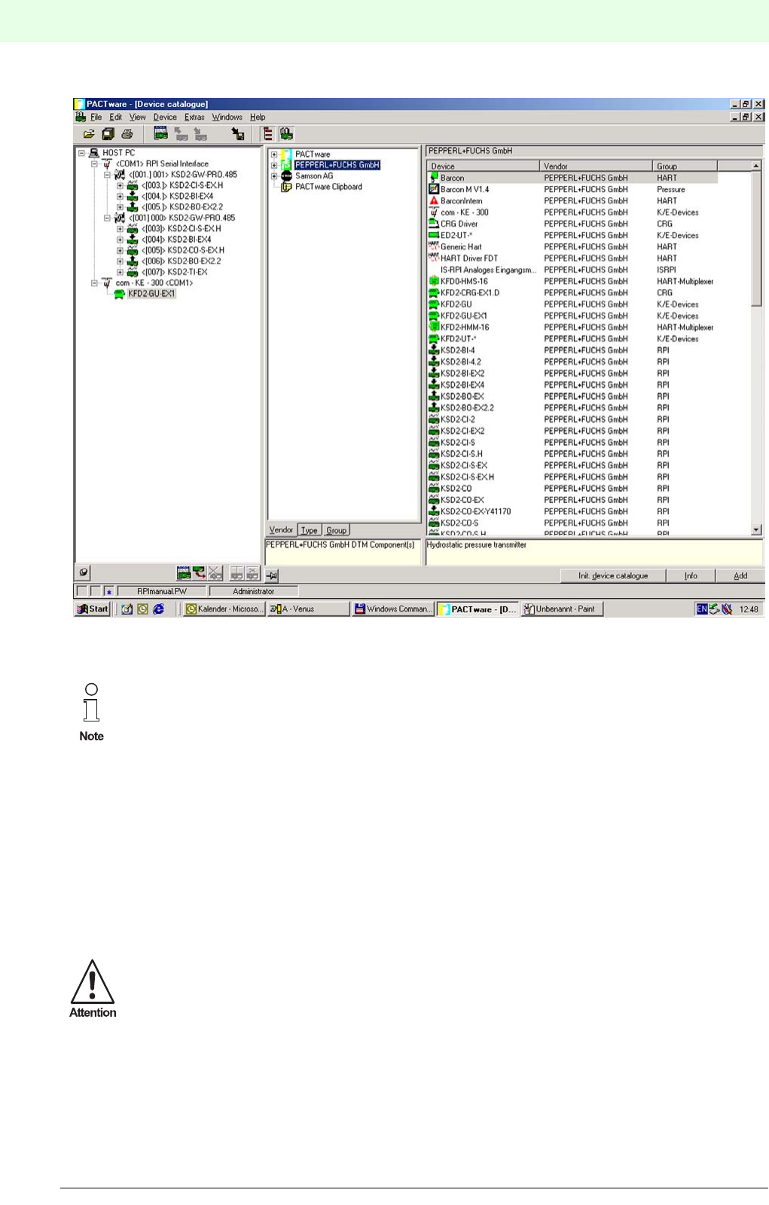This screenshot has height=1205, width=769.
Task: Open the File menu
Action: point(96,117)
